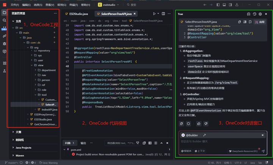Start a new chat in the Trae panel
The width and height of the screenshot is (273, 165).
click(249, 14)
